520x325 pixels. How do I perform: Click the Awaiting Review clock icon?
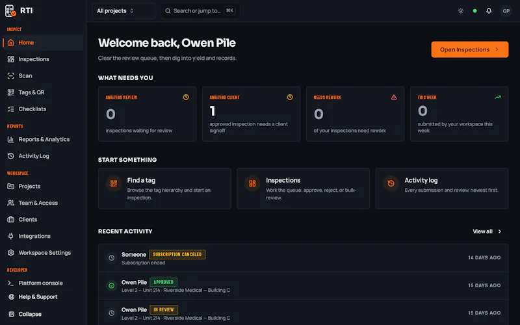(x=186, y=97)
